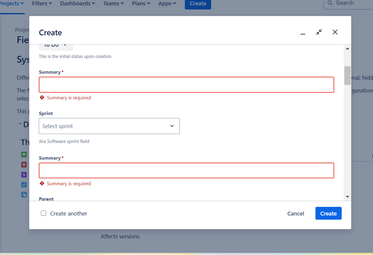Click 'Affects versions' text behind dialog
This screenshot has height=255, width=373.
(120, 236)
